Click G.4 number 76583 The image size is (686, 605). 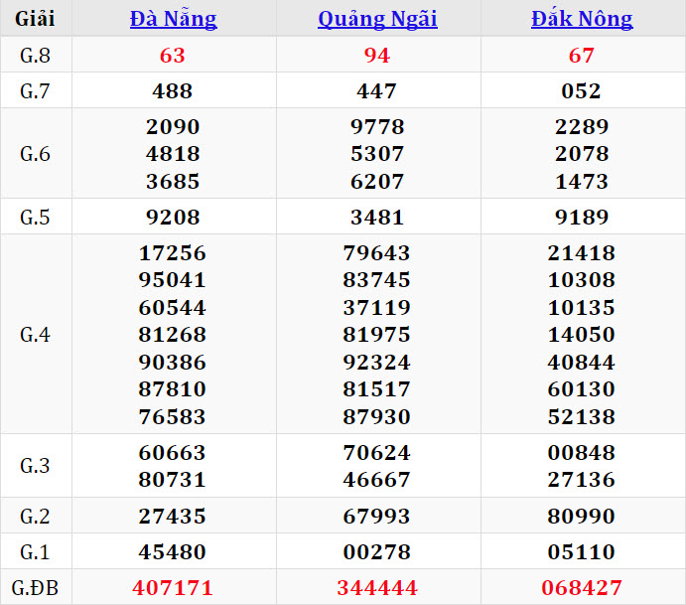[x=173, y=417]
